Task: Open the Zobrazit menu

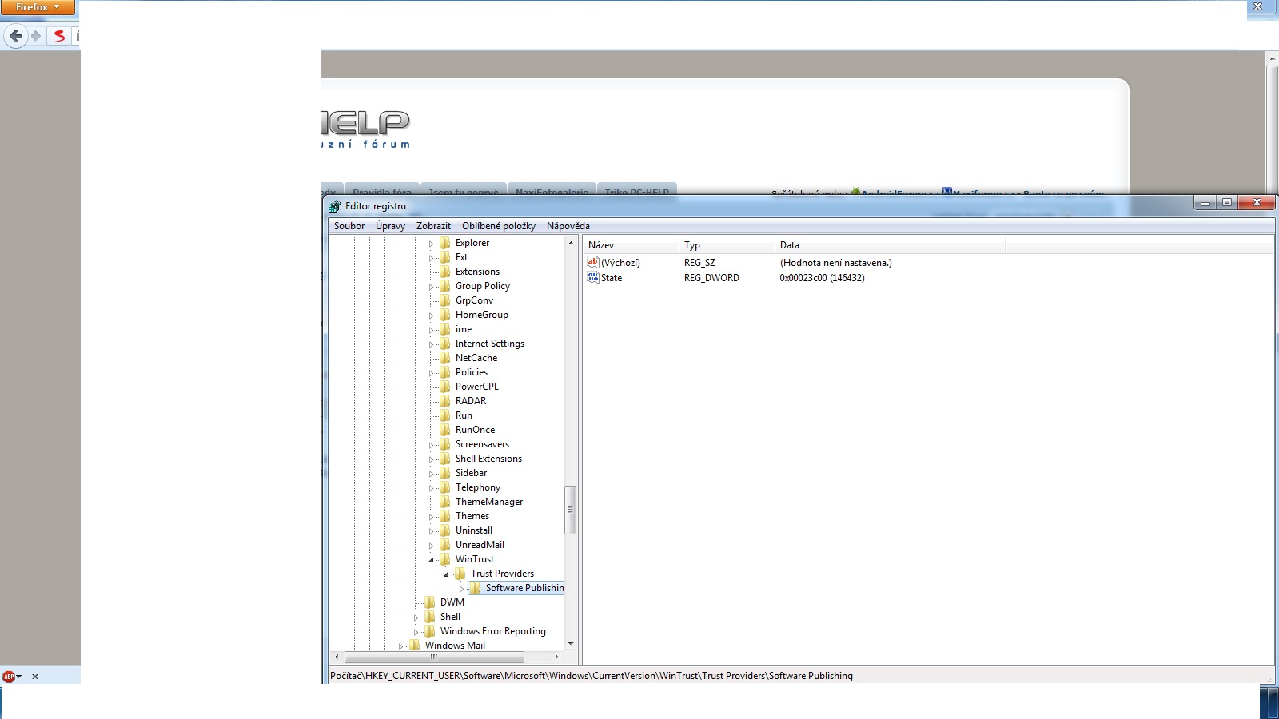Action: pyautogui.click(x=433, y=226)
